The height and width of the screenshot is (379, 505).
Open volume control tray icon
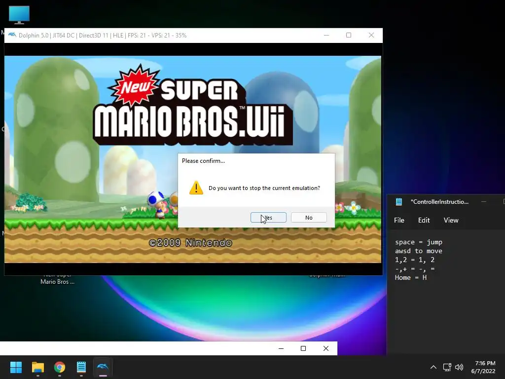click(x=459, y=367)
